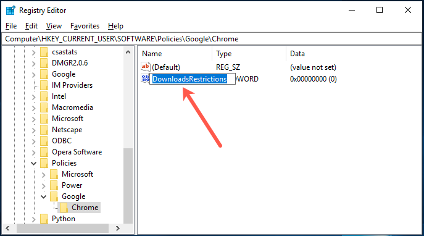
Task: Collapse the Policies key
Action: 33,163
